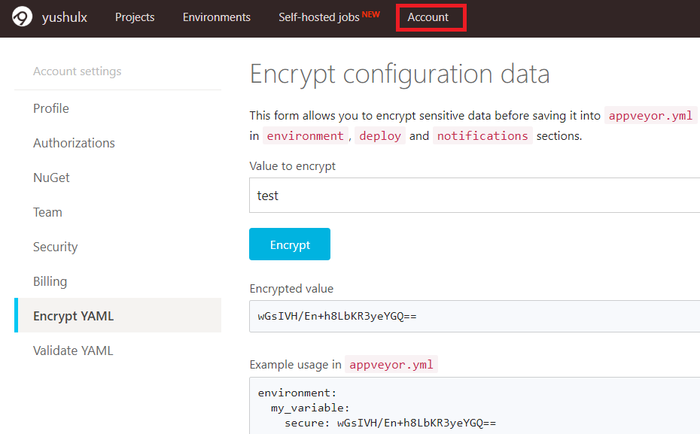700x434 pixels.
Task: Click the NEW badge beside Self-hosted jobs
Action: tap(371, 14)
